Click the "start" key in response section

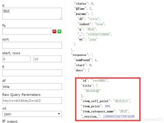pyautogui.click(x=80, y=65)
